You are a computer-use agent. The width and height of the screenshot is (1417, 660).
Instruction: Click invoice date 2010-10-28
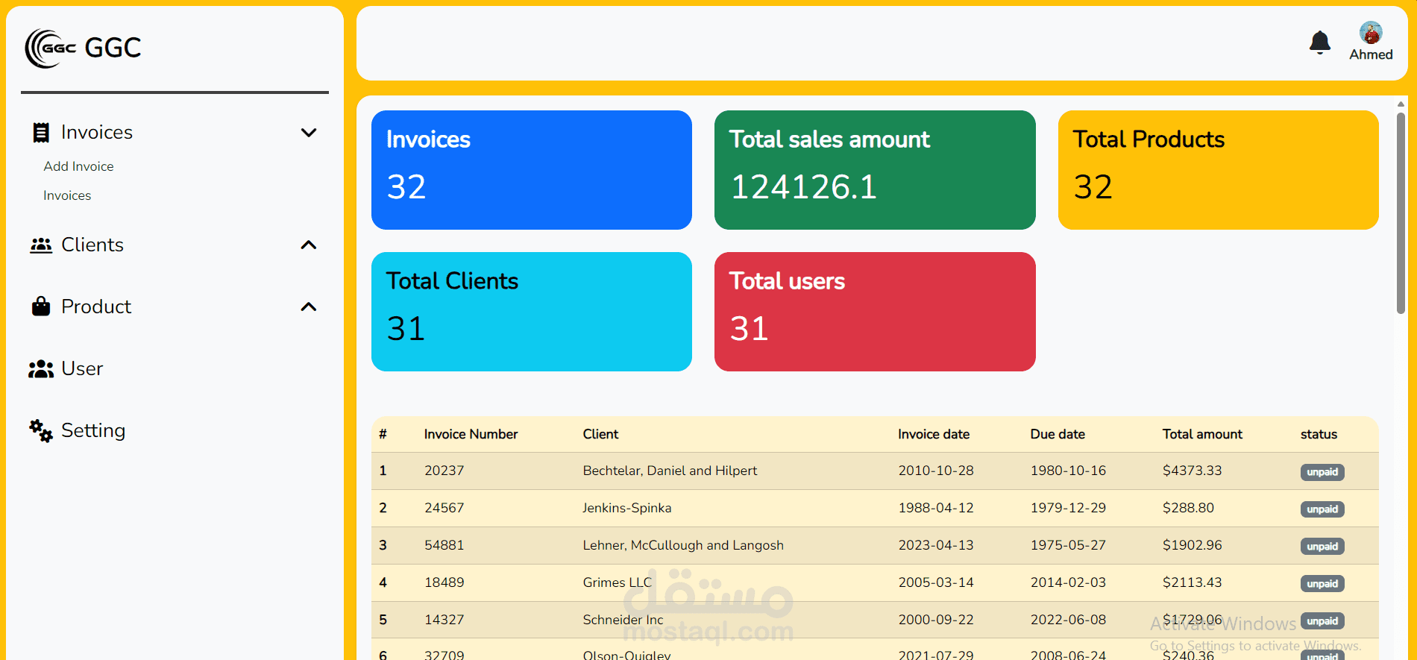pyautogui.click(x=936, y=471)
